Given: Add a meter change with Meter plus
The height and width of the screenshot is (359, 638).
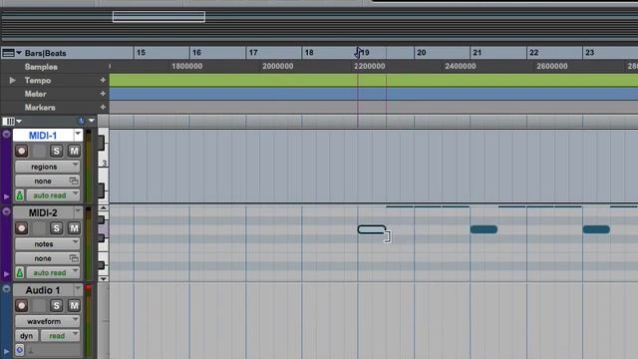Looking at the screenshot, I should [x=103, y=94].
